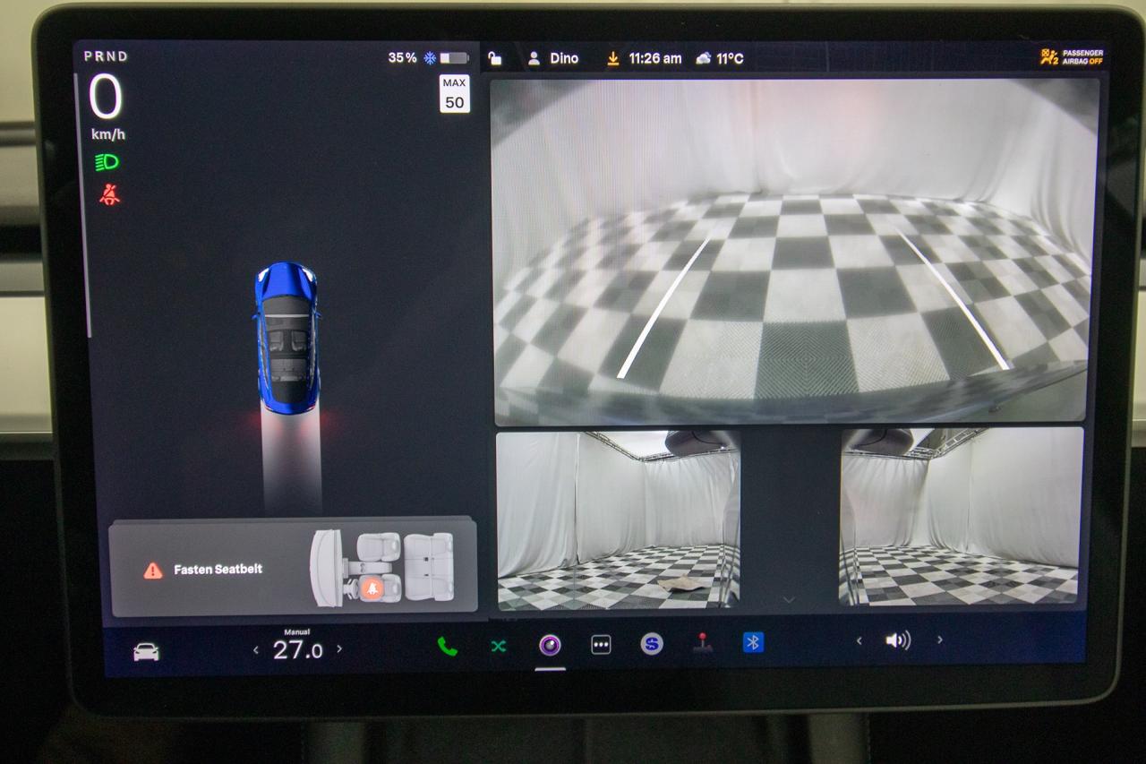The image size is (1146, 764).
Task: Collapse the side cameras with down chevron
Action: tap(789, 599)
